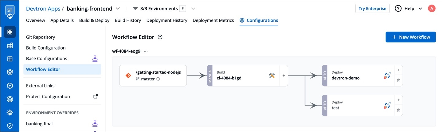Open the shield security icon in sidebar
This screenshot has height=132, width=443.
pos(10,126)
